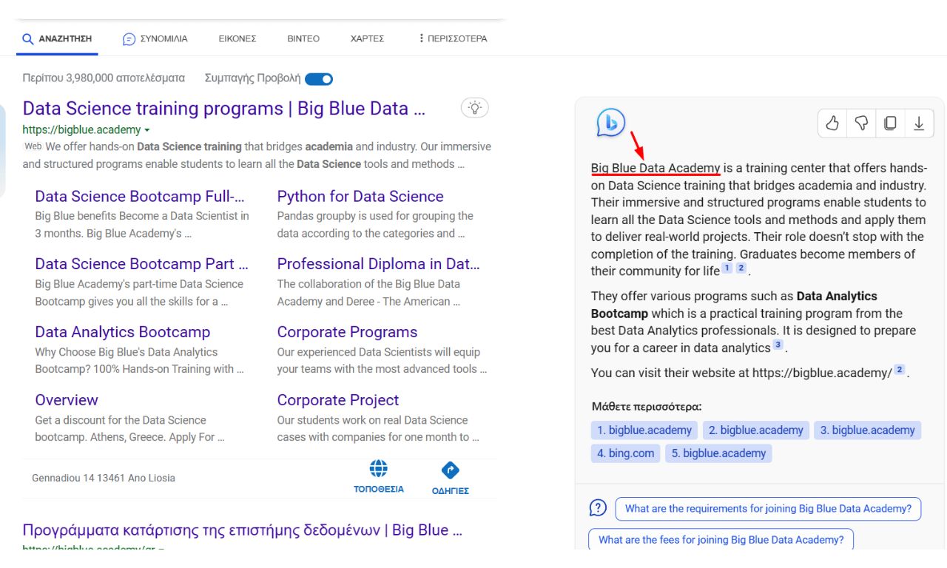
Task: Ask about requirements for joining Big Blue
Action: tap(768, 509)
